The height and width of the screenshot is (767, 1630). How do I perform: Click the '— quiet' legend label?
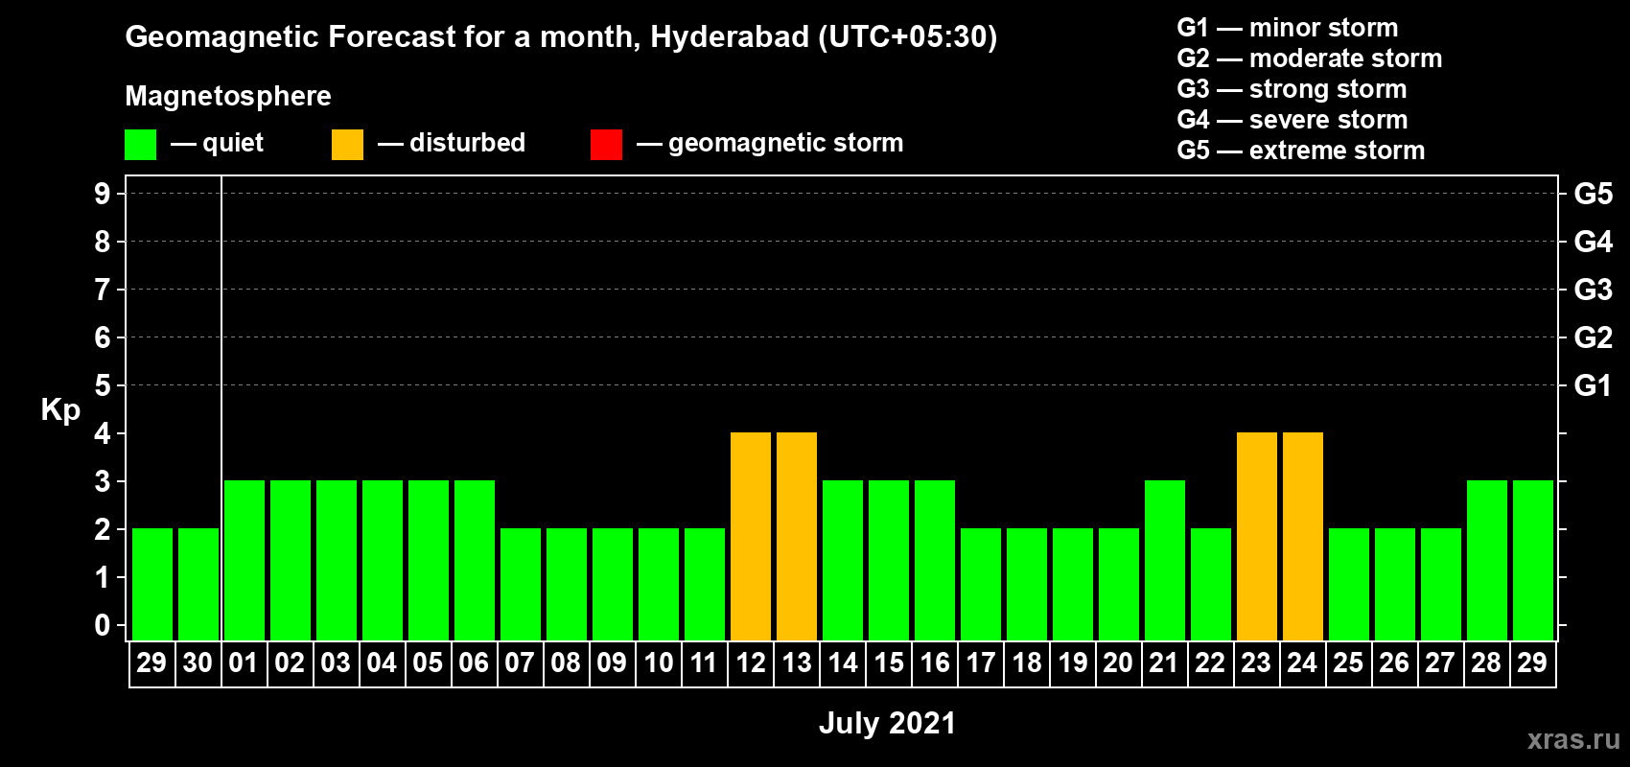tap(218, 143)
